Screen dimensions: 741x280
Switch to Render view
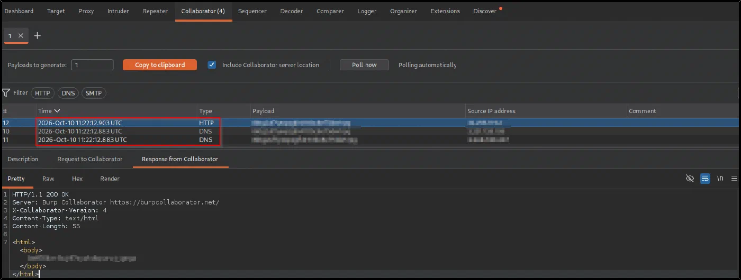(x=110, y=179)
